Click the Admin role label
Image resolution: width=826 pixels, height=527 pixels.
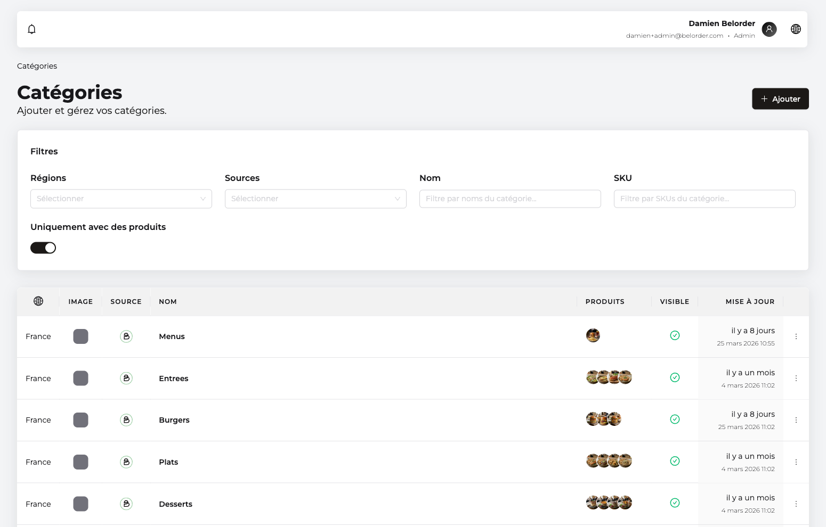[x=744, y=36]
